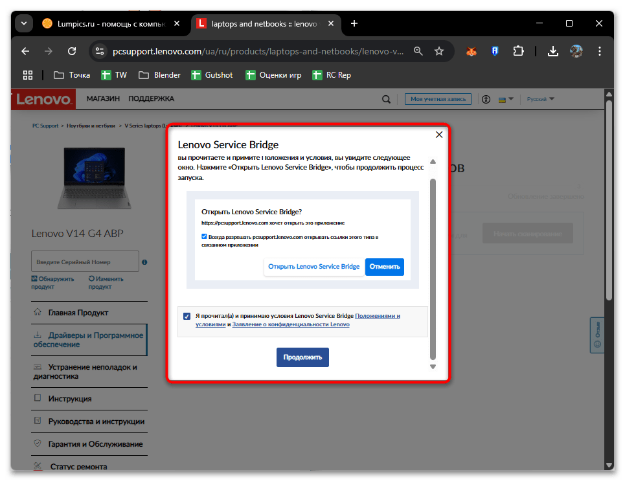Screen dimensions: 625x481
Task: Open the RC Rep bookmark
Action: pyautogui.click(x=332, y=75)
